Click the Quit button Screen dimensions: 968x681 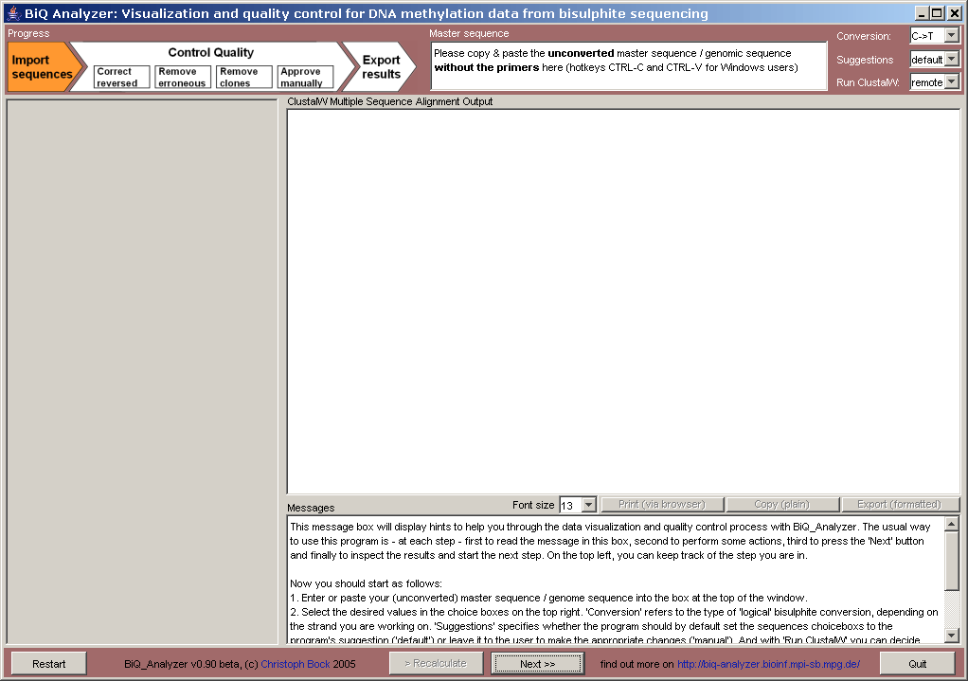(918, 664)
